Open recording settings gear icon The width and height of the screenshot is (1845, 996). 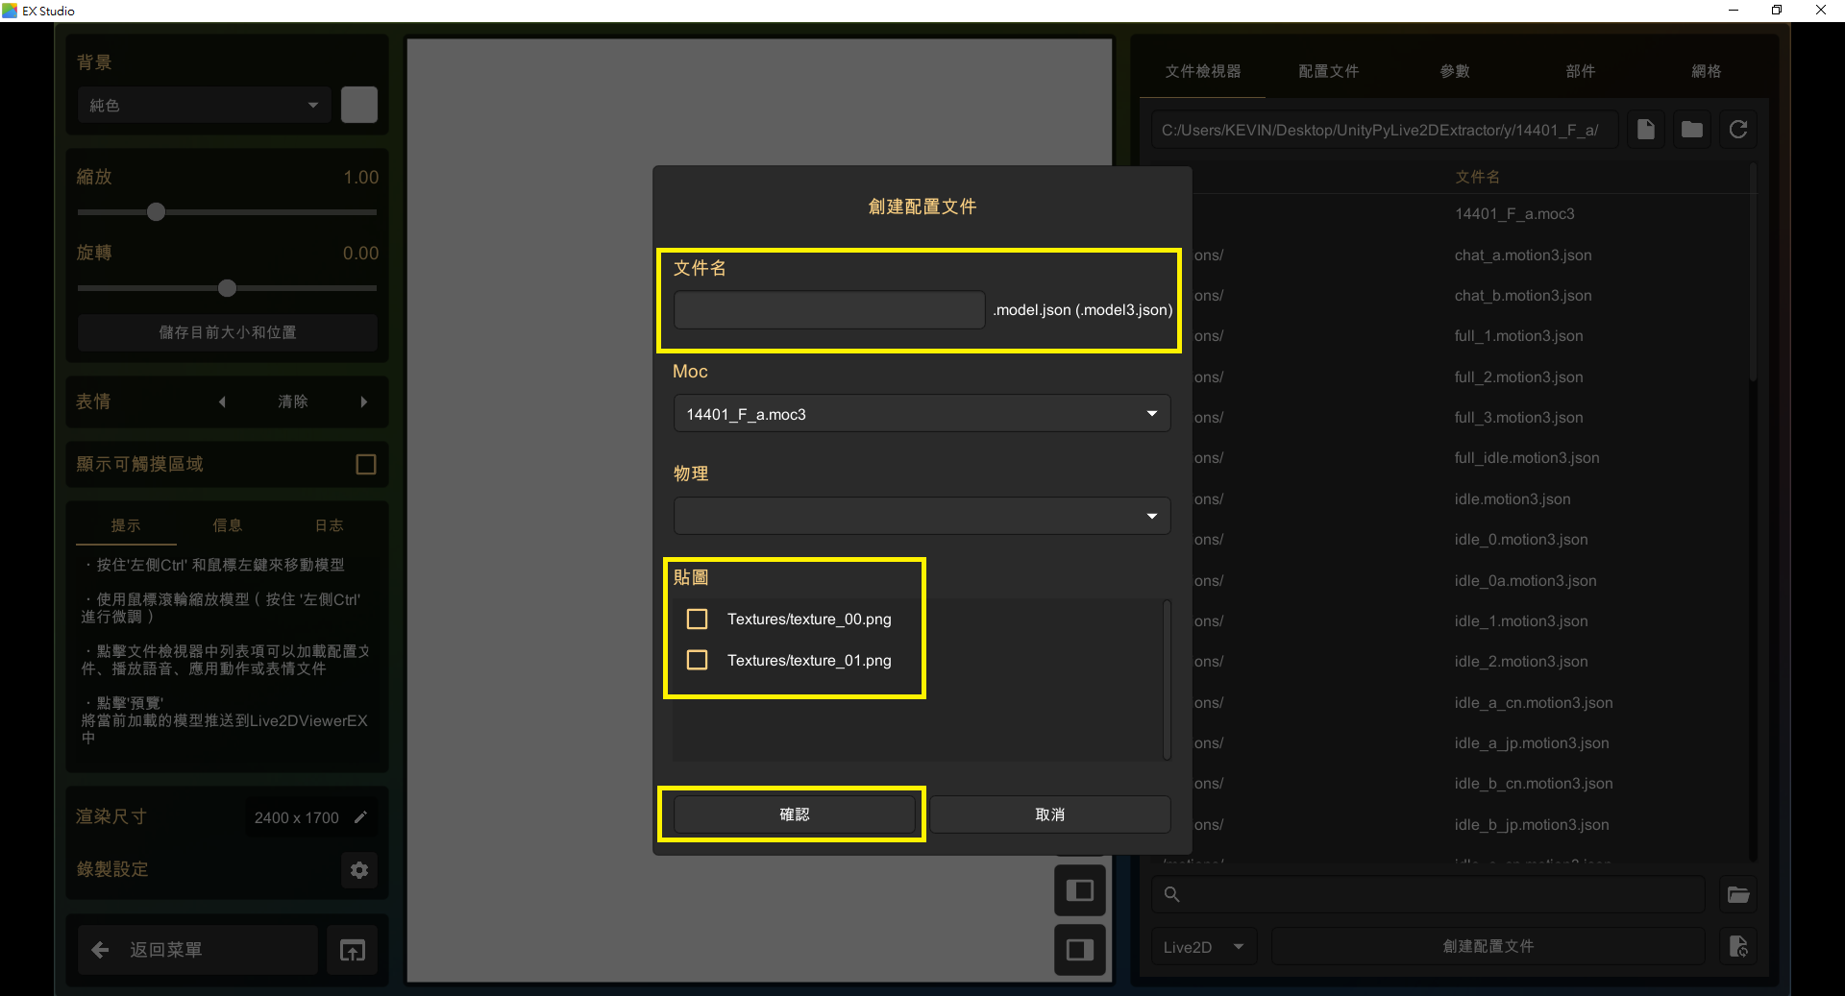click(x=359, y=870)
